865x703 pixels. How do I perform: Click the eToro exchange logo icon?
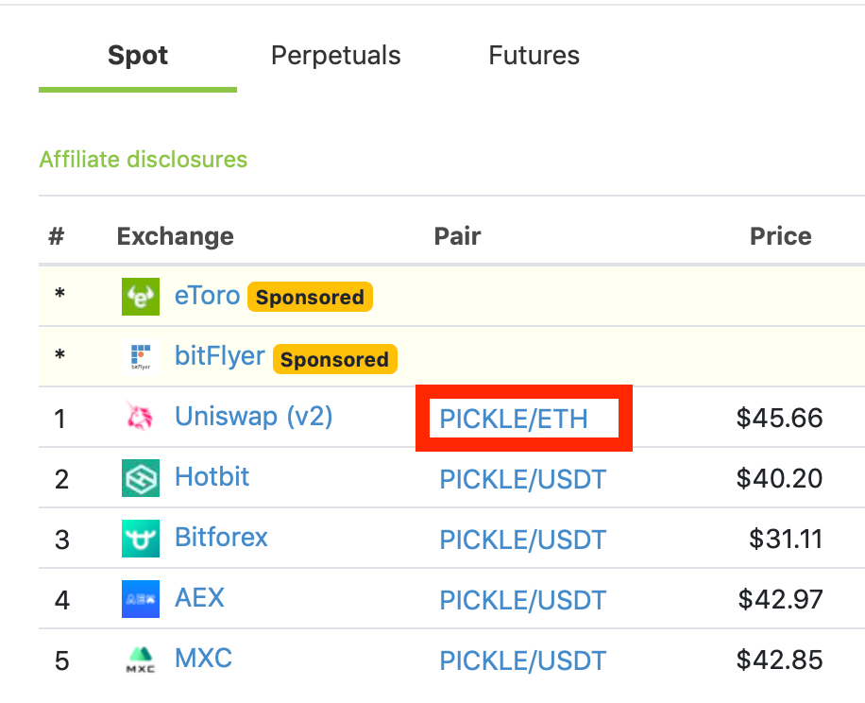[x=141, y=297]
